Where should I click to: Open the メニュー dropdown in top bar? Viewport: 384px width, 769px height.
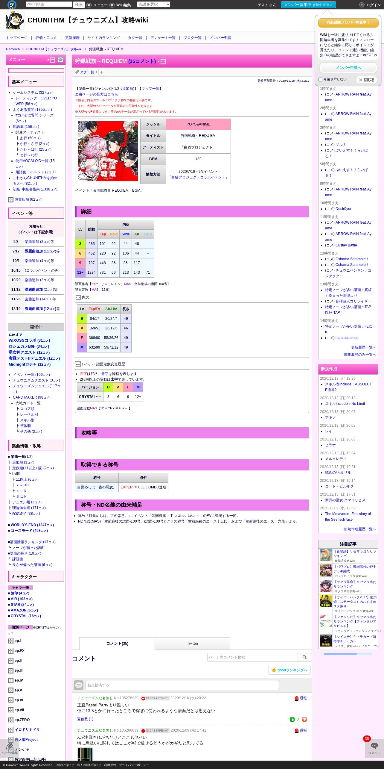tap(97, 5)
